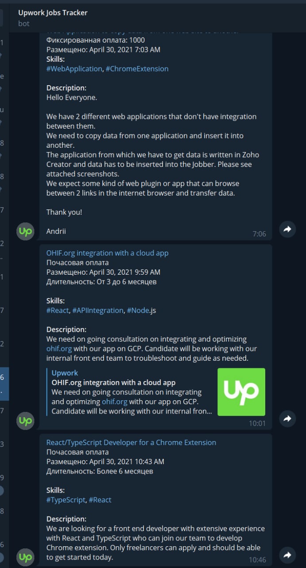Click the #Node hashtag
This screenshot has width=306, height=568.
click(x=138, y=310)
